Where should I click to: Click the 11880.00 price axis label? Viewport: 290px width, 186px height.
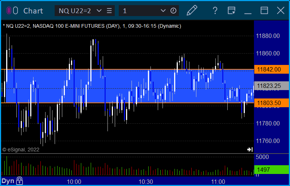click(x=268, y=36)
